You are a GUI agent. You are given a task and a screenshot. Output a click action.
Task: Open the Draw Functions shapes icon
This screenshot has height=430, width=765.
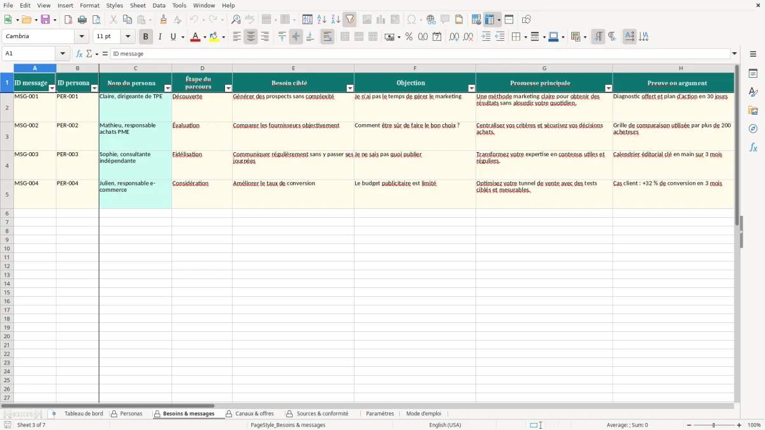pos(526,20)
